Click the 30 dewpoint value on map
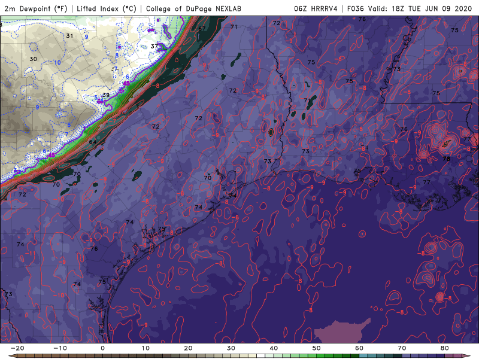The height and width of the screenshot is (359, 479). [x=34, y=59]
